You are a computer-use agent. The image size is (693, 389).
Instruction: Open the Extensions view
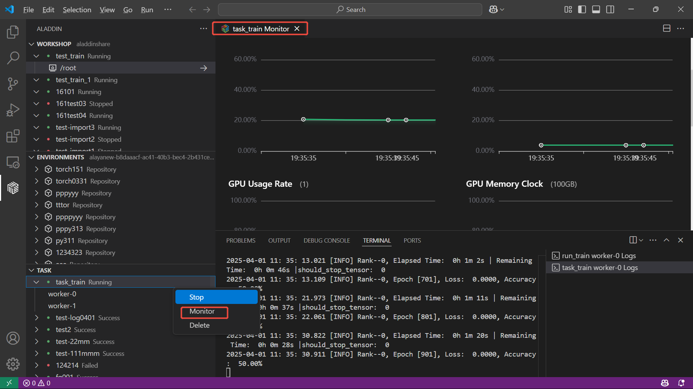13,136
